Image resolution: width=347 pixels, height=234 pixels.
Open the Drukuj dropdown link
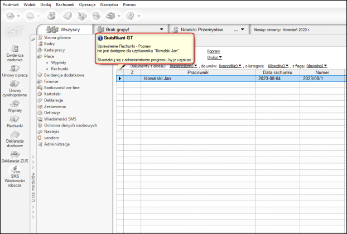214,57
